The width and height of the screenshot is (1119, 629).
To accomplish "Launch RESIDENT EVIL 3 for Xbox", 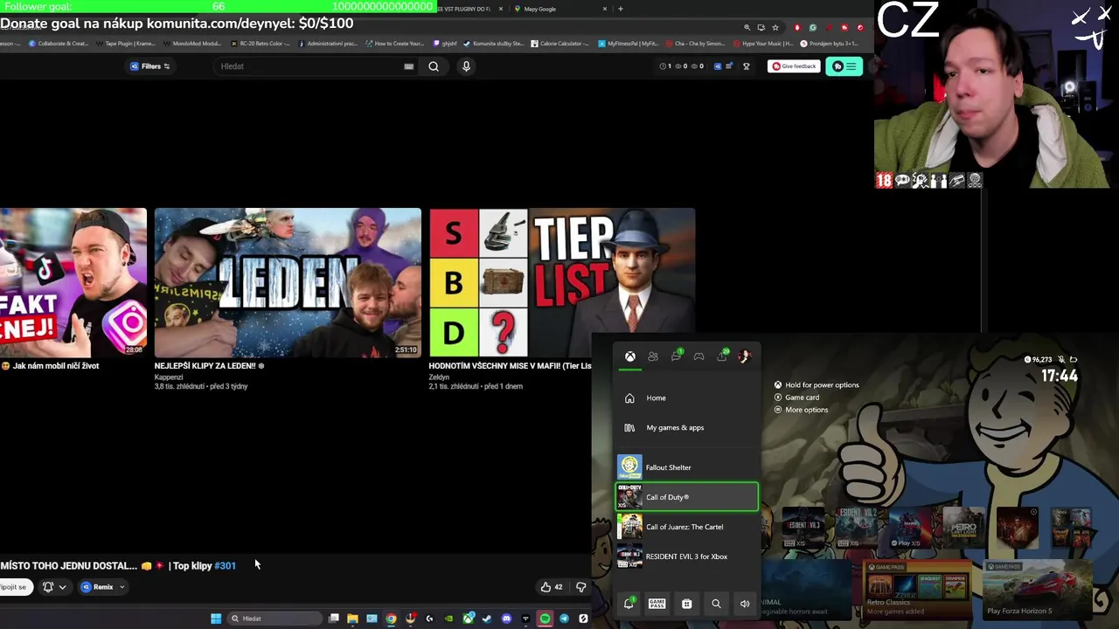I will pyautogui.click(x=687, y=556).
